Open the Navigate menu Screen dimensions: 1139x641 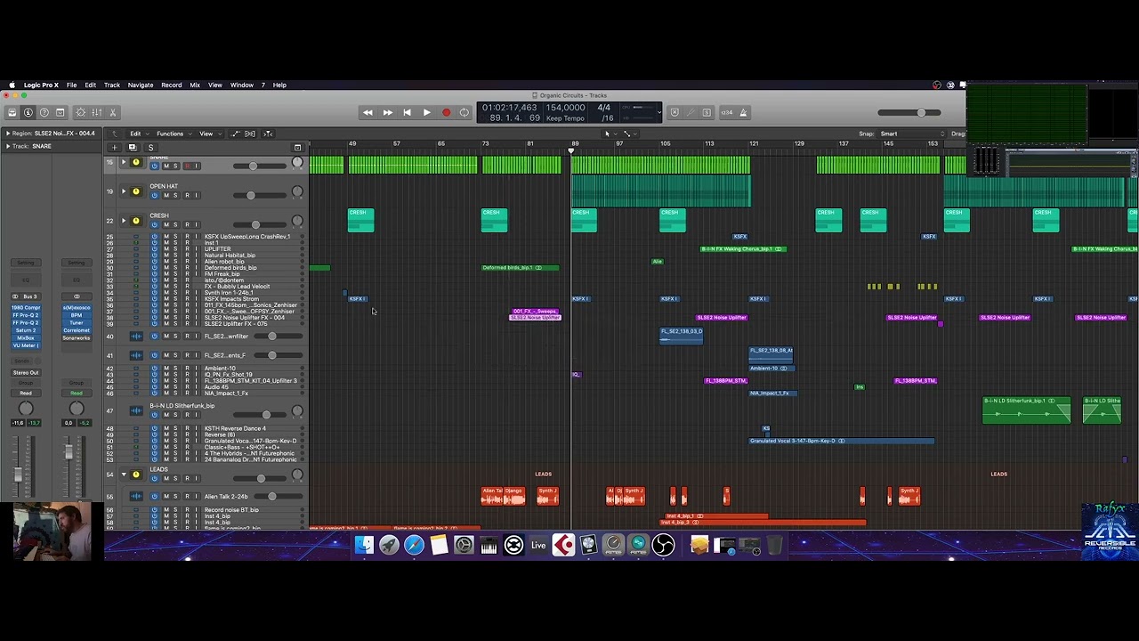141,85
